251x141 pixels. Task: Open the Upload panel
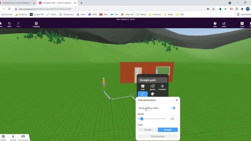click(13, 137)
